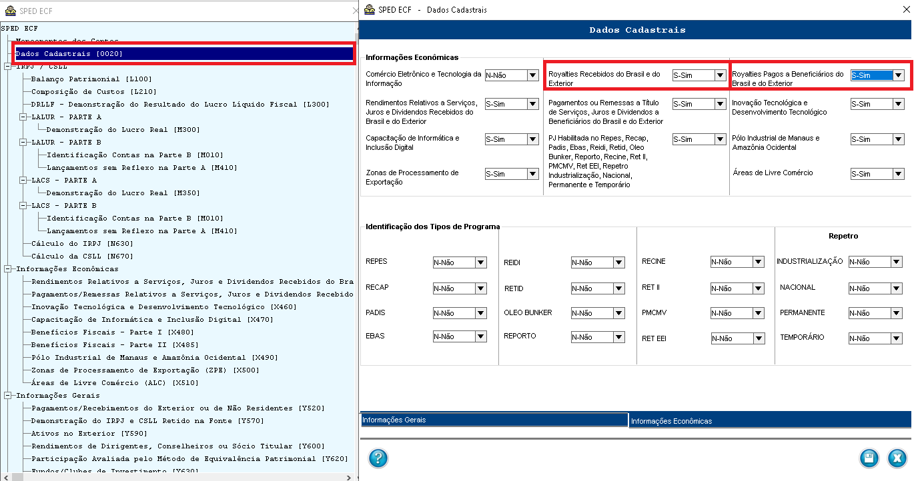This screenshot has height=481, width=914.
Task: Collapse Informações Econômicas tree node
Action: [x=7, y=269]
